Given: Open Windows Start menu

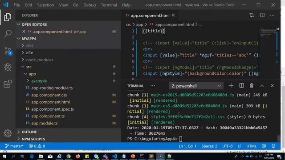Looking at the screenshot, I should pos(4,156).
